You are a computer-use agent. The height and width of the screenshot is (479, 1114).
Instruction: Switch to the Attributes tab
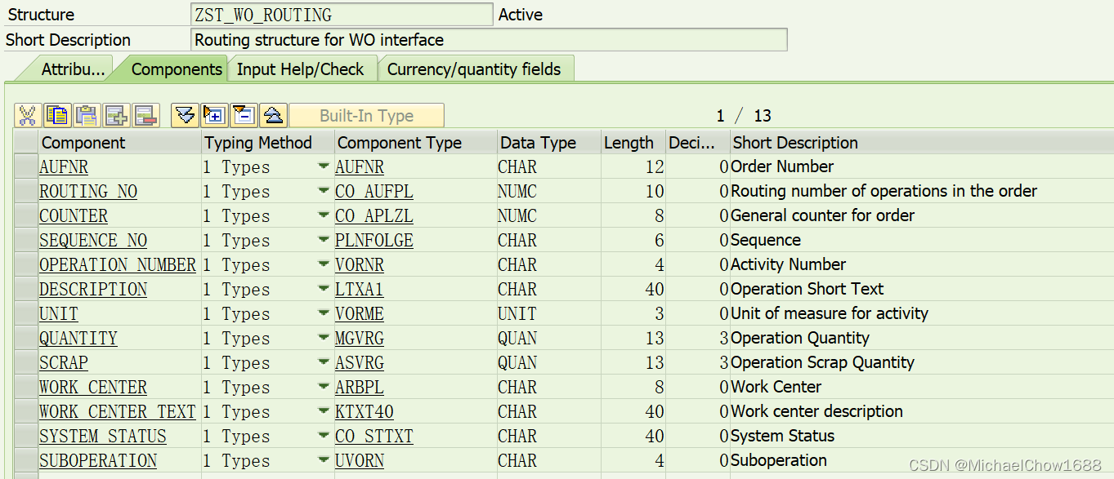pyautogui.click(x=73, y=69)
